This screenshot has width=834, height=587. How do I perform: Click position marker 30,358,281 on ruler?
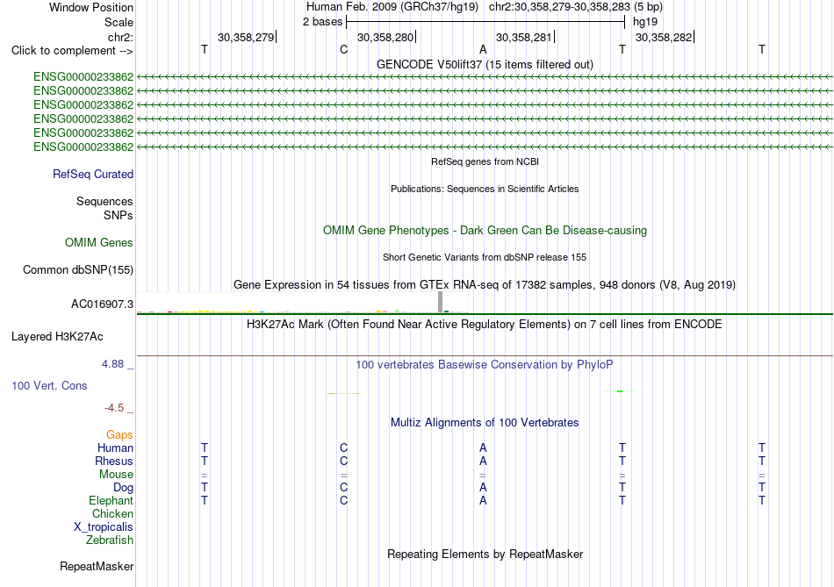click(x=524, y=37)
